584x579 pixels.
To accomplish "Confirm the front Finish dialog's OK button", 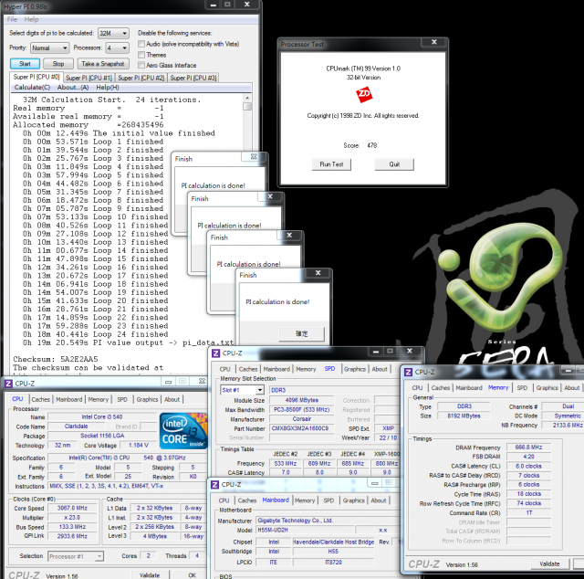I will point(301,333).
